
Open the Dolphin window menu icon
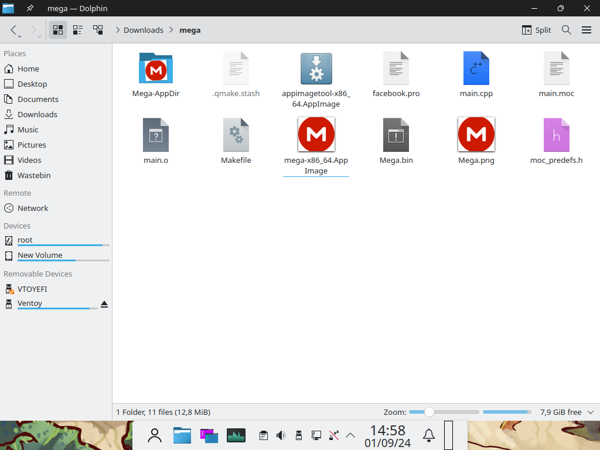tap(8, 8)
